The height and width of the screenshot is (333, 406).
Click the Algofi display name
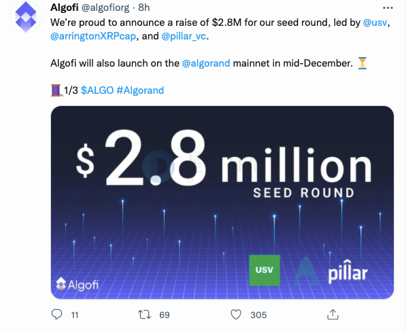click(x=65, y=7)
